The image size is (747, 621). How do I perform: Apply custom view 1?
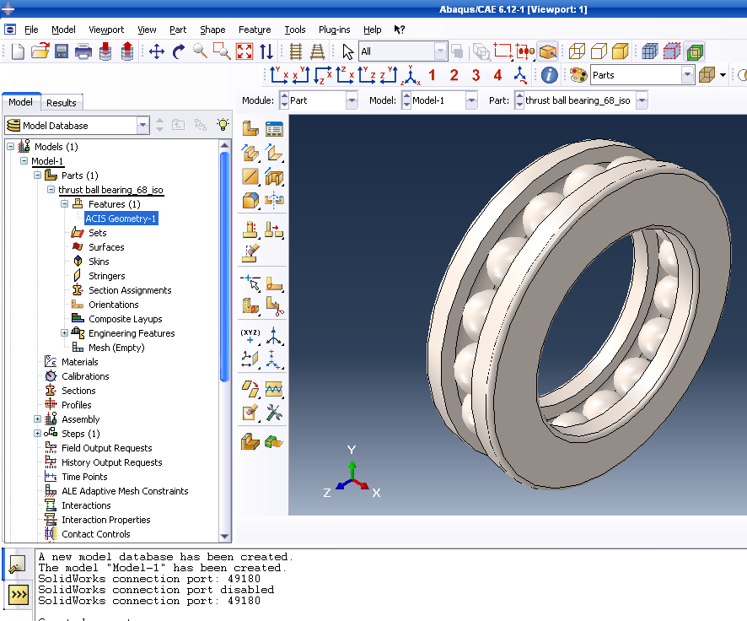[433, 75]
